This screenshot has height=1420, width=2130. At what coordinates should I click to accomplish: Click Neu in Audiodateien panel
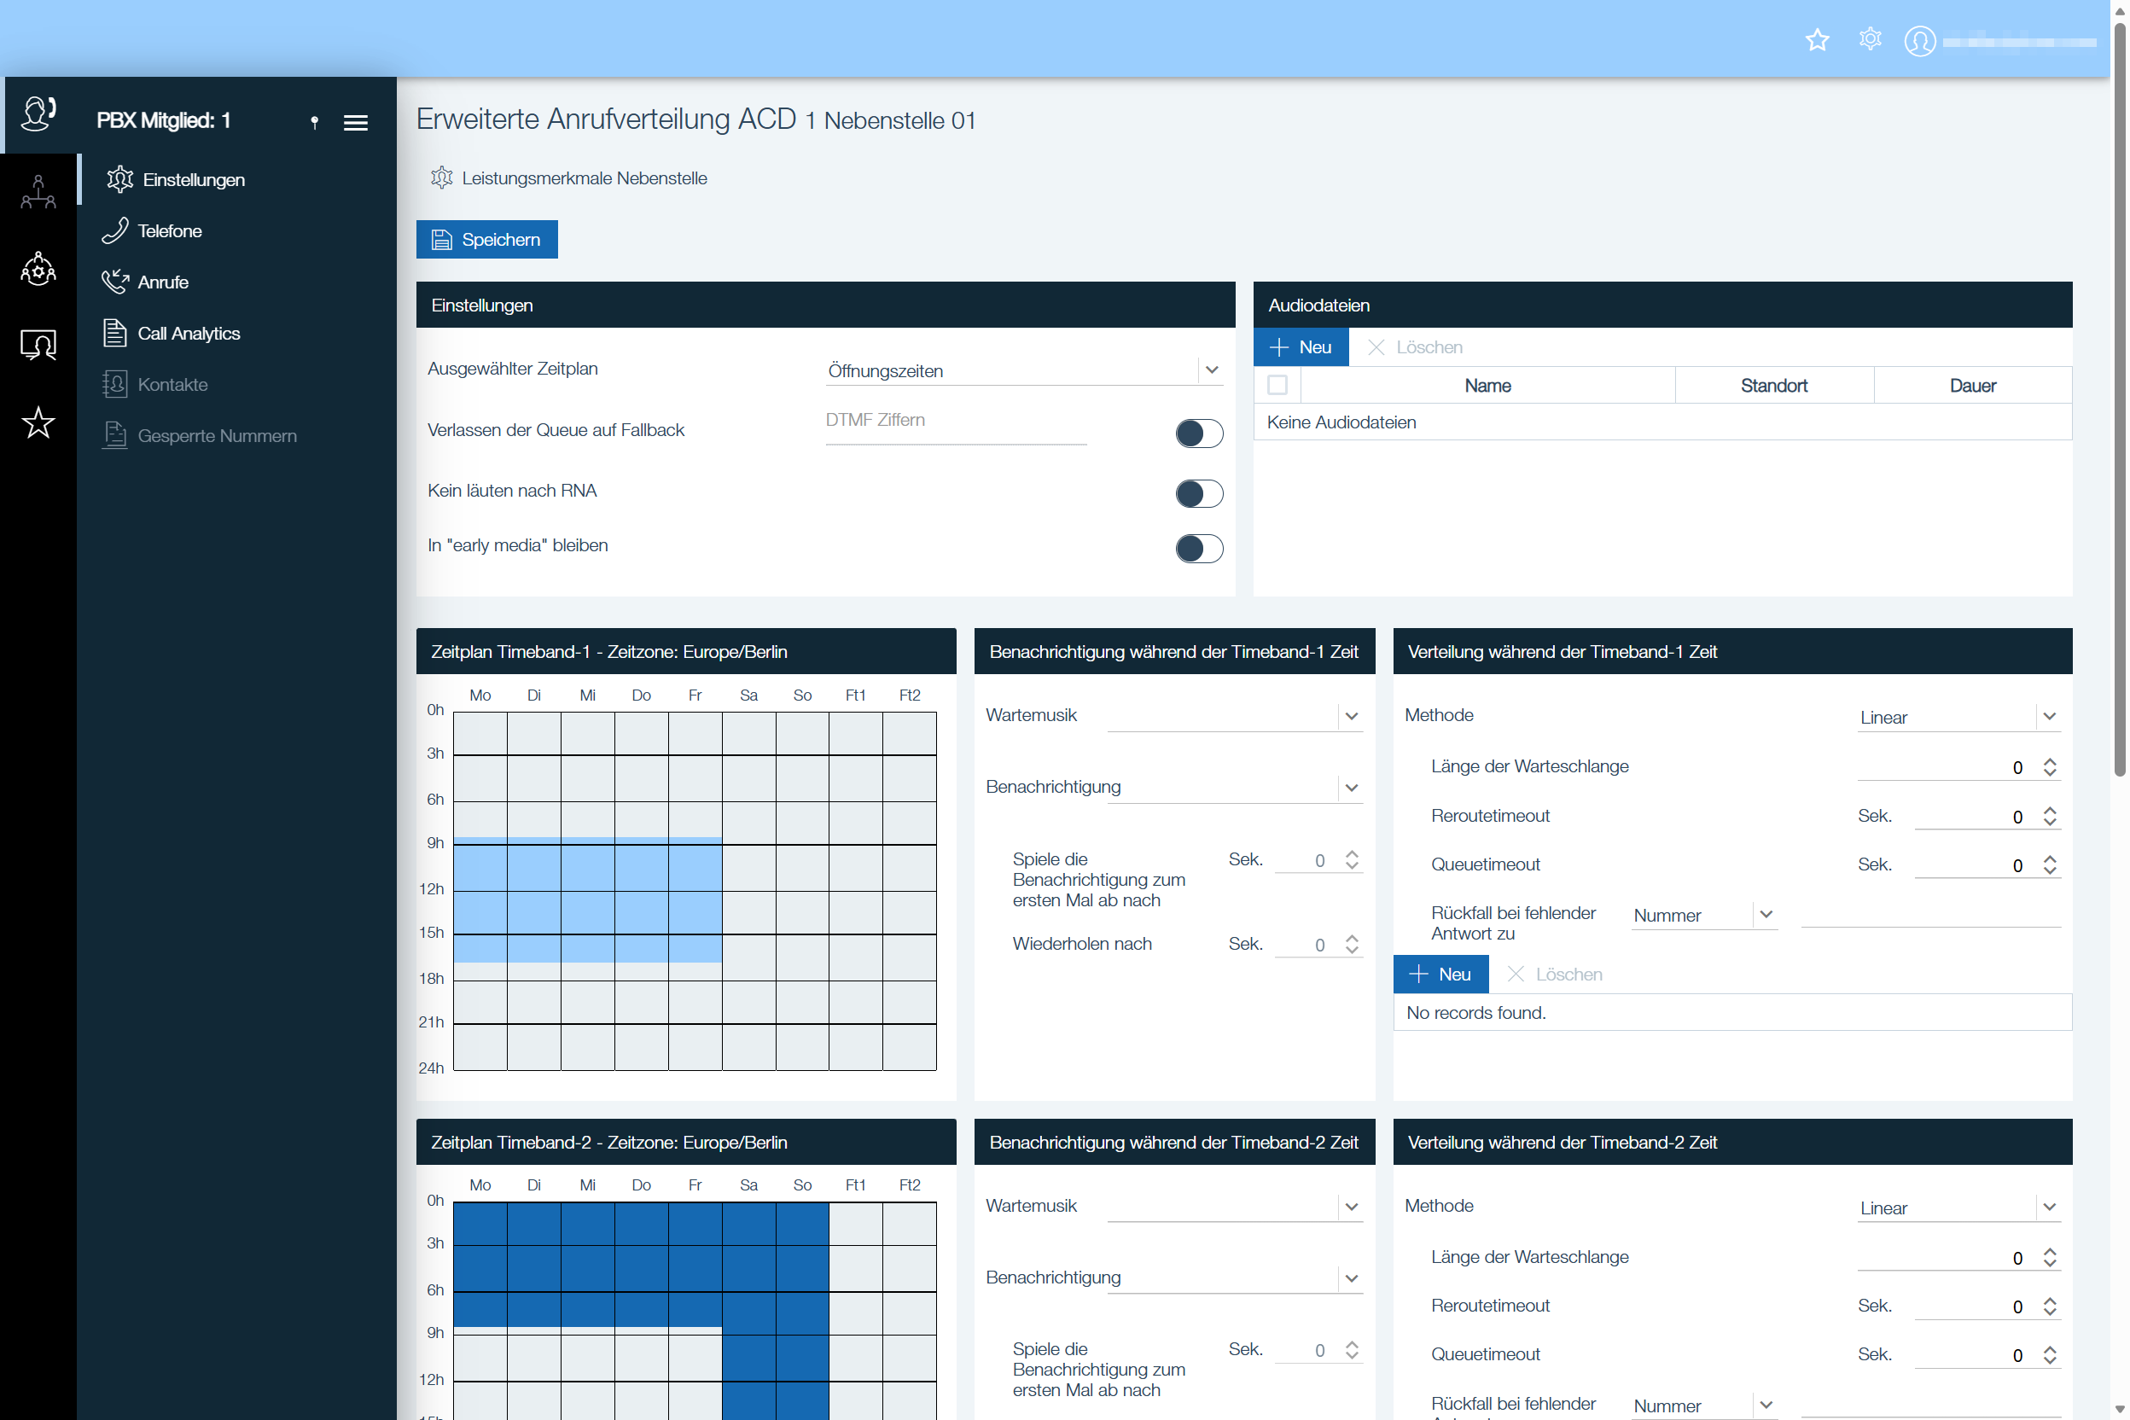[x=1301, y=346]
